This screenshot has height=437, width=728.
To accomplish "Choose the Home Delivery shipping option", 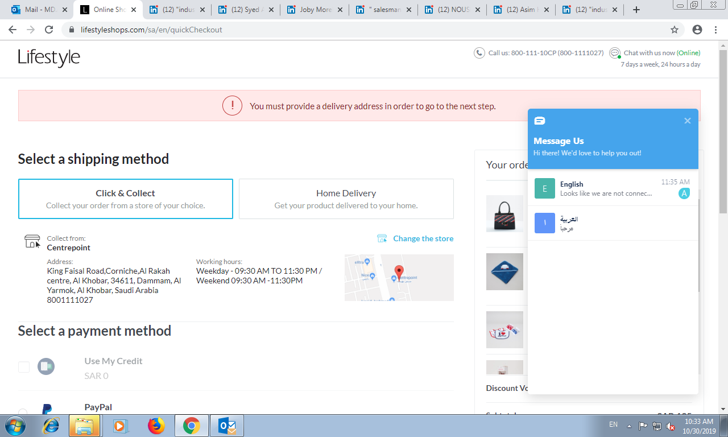I will (x=346, y=199).
